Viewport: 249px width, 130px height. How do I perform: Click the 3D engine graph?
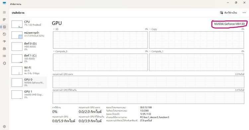coord(100,40)
